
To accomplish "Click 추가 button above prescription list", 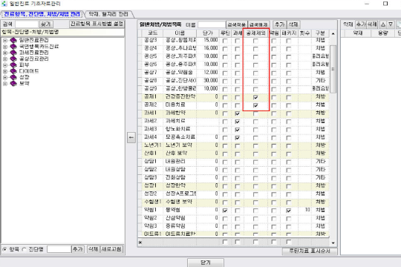I will [x=279, y=24].
